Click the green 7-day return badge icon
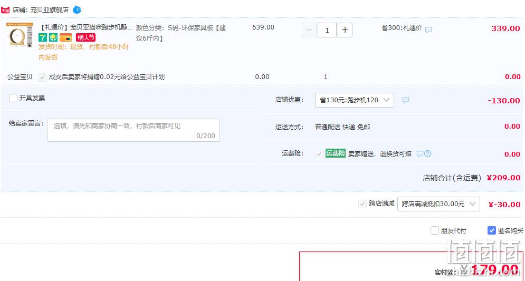 [x=43, y=37]
